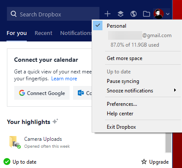Switch to the For you tab
Screen dimensions: 182x168
pyautogui.click(x=17, y=33)
